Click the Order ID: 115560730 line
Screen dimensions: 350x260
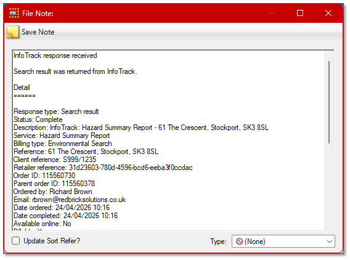[x=44, y=176]
